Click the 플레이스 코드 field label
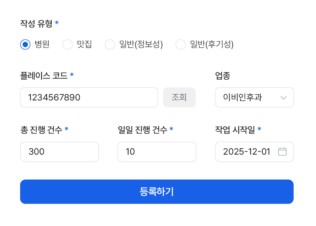316x226 pixels. [x=44, y=76]
